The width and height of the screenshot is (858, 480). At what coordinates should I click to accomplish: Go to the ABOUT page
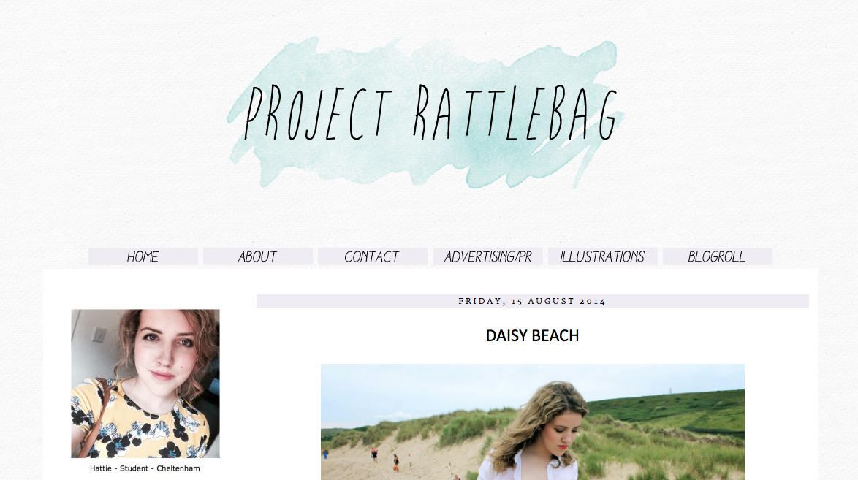coord(258,256)
